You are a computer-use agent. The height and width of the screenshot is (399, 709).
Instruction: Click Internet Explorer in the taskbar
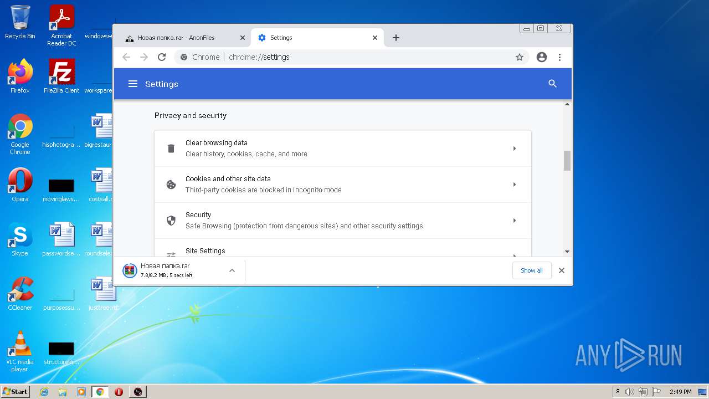click(44, 392)
